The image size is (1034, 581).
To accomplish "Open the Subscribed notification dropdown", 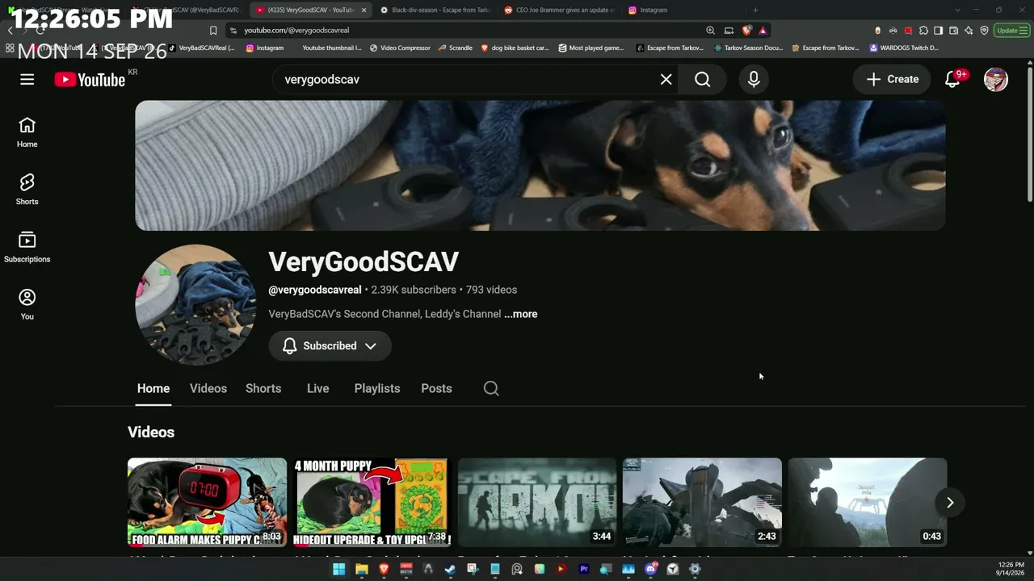I will 330,345.
